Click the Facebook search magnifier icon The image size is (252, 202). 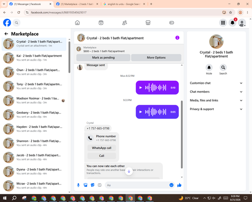click(x=17, y=23)
